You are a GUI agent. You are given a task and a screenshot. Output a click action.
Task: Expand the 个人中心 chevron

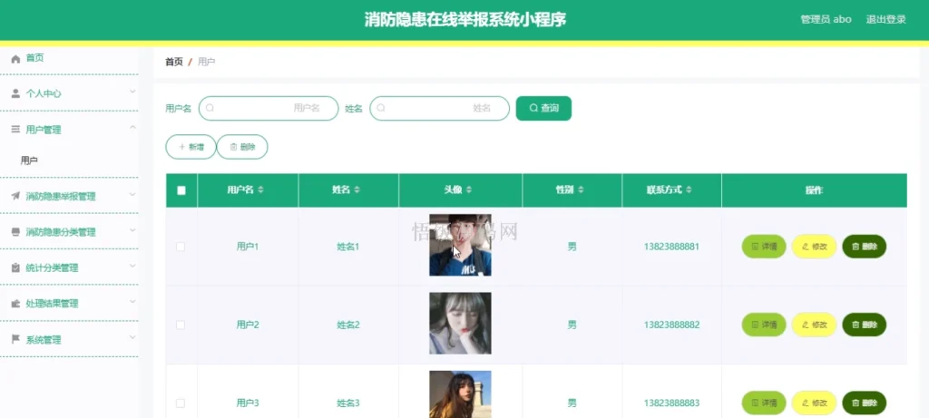tap(132, 92)
